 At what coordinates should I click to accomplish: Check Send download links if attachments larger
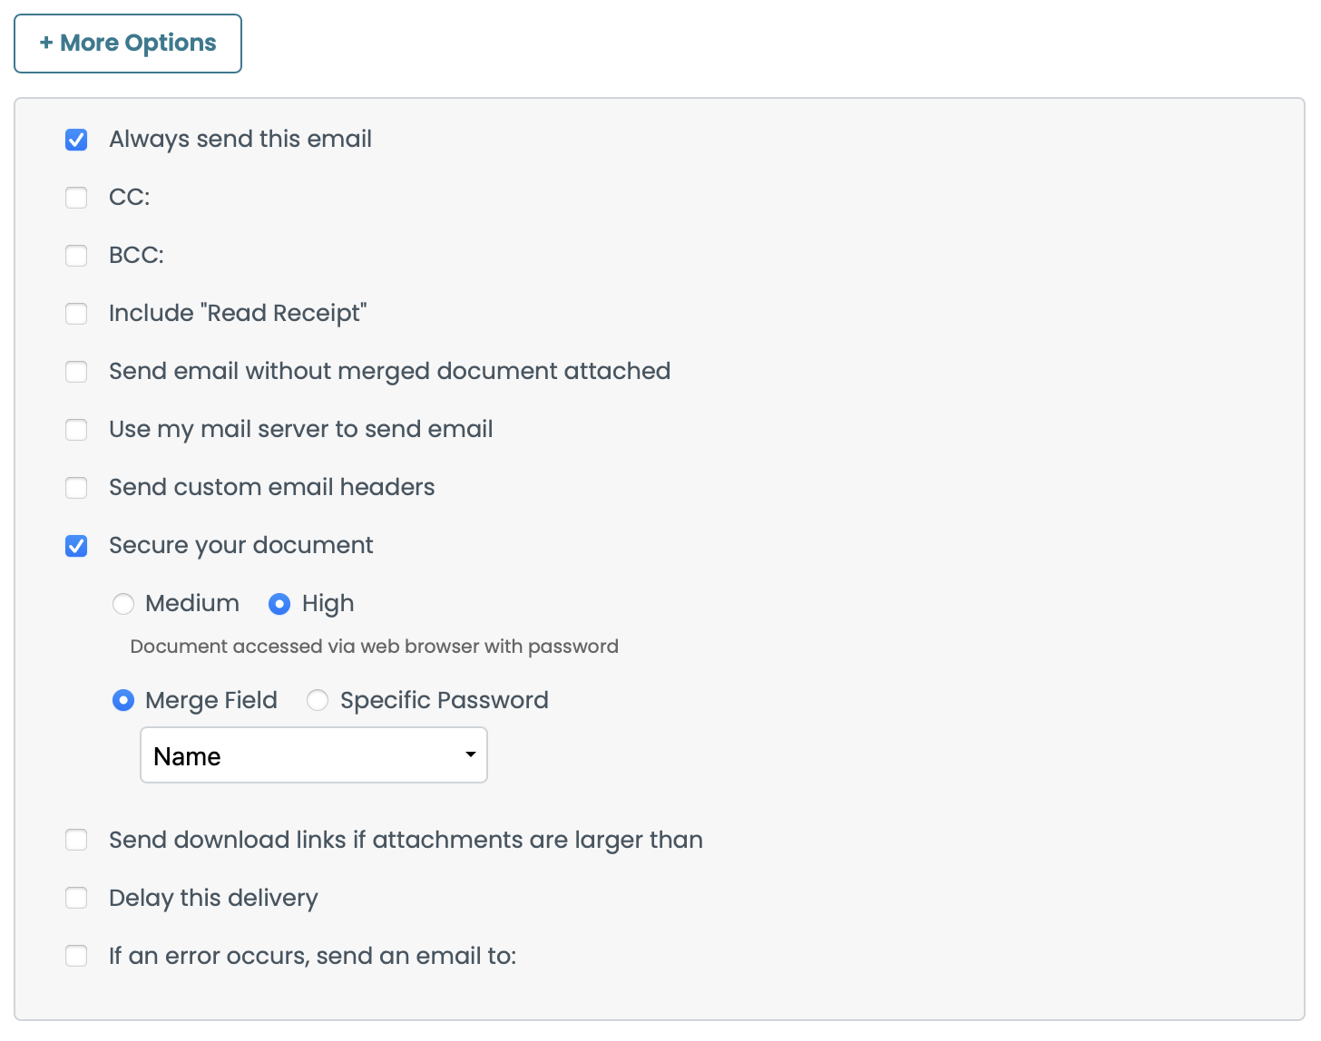(x=76, y=841)
